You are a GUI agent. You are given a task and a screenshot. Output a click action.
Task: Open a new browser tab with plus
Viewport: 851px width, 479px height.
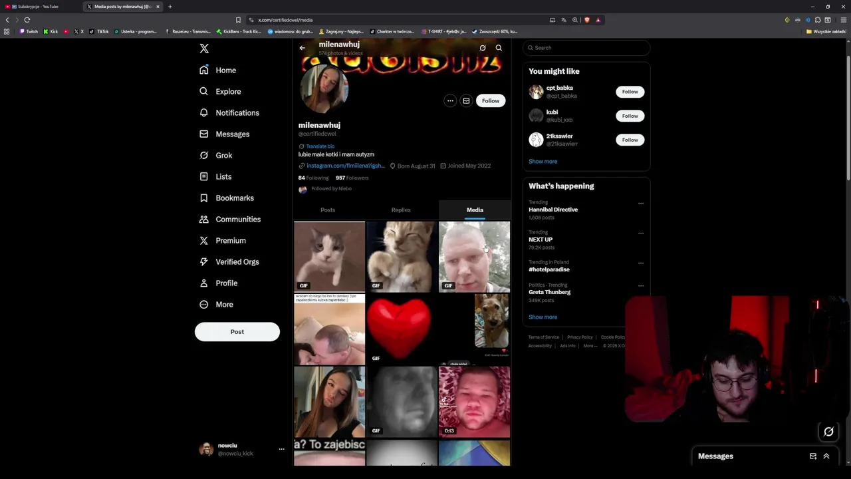(170, 7)
